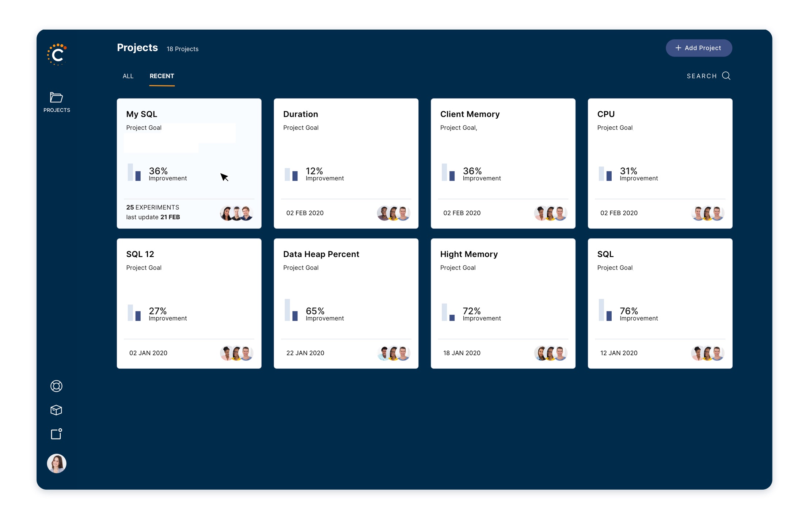Open the SQL 12 project title
Viewport: 809px width, 521px height.
(140, 254)
